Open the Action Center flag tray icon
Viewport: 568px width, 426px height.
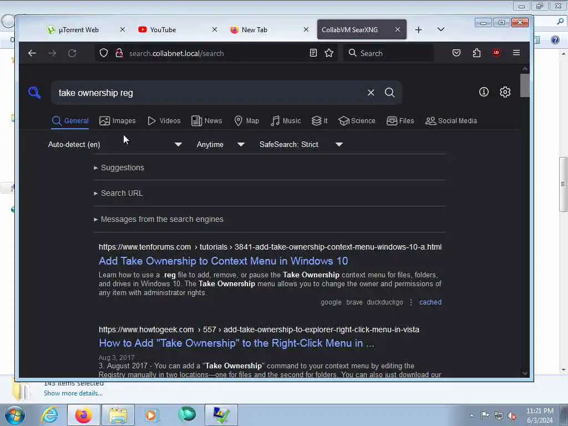click(485, 415)
